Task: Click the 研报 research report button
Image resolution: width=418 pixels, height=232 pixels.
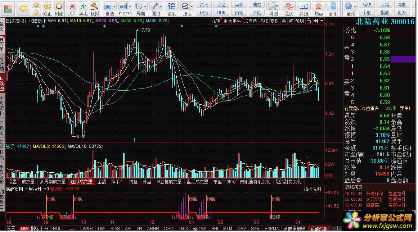Action: point(204,13)
